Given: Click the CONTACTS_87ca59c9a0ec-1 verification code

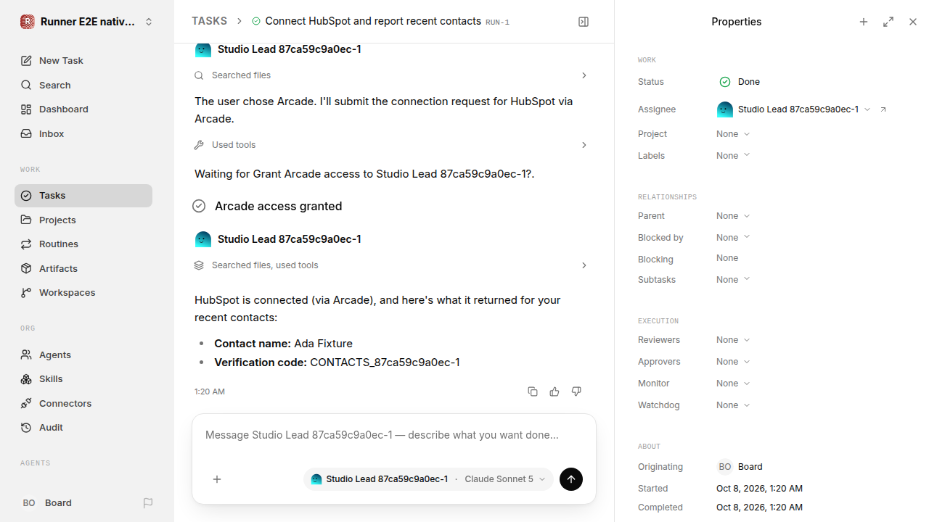Looking at the screenshot, I should coord(385,362).
